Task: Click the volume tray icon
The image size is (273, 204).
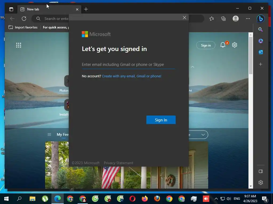Action: (x=229, y=199)
